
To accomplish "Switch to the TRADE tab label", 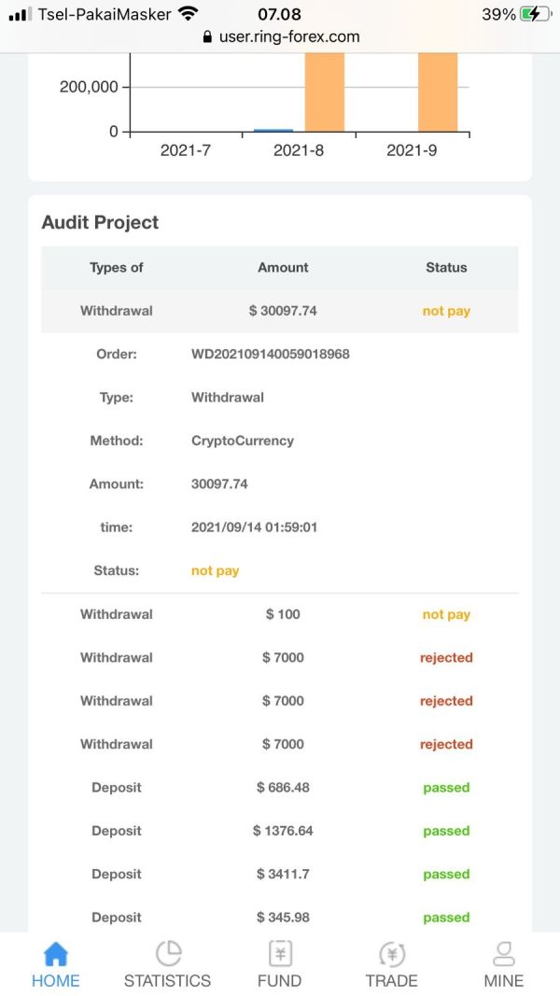I will coord(391,981).
